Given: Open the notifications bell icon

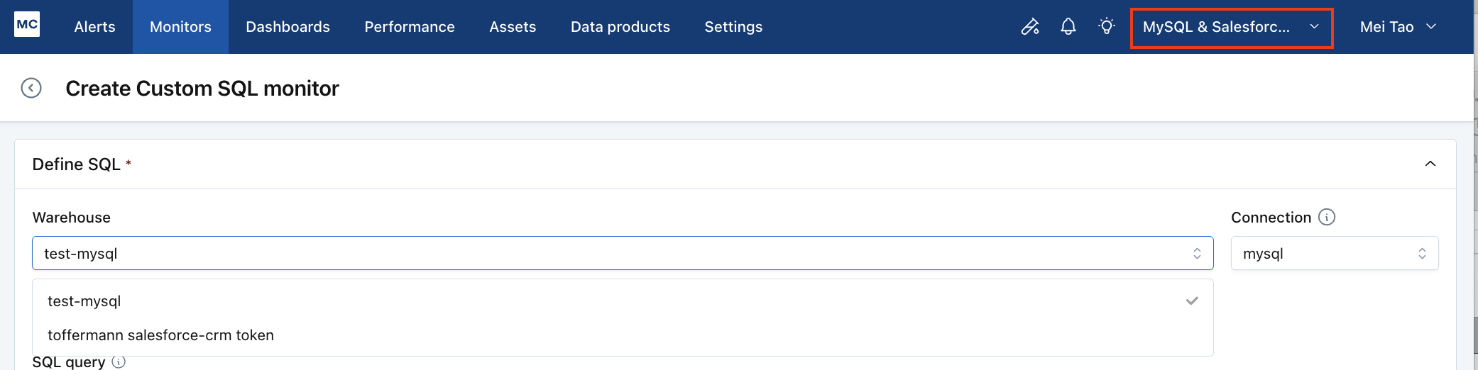Looking at the screenshot, I should pos(1068,27).
